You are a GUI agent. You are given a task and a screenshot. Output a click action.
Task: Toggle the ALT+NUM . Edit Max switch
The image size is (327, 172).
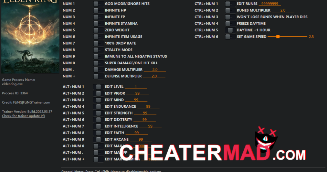click(x=98, y=153)
